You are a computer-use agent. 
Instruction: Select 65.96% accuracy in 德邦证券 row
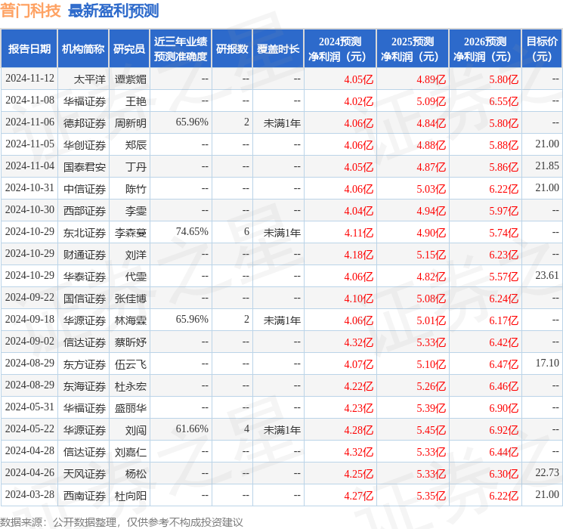192,122
